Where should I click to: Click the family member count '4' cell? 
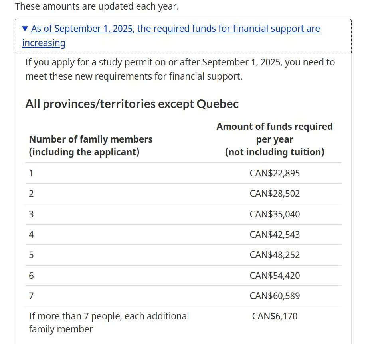tap(31, 235)
